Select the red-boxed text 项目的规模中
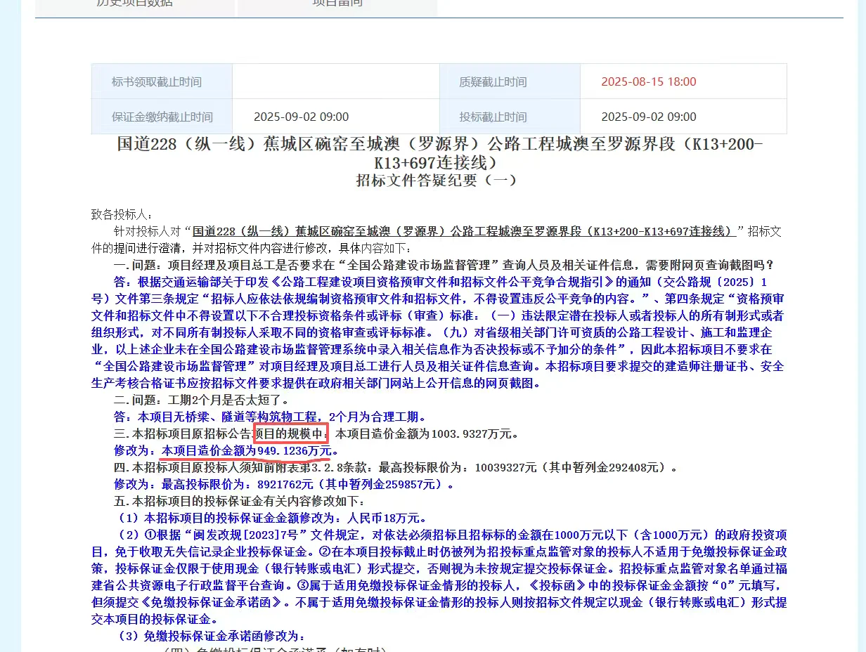This screenshot has width=866, height=652. [292, 433]
